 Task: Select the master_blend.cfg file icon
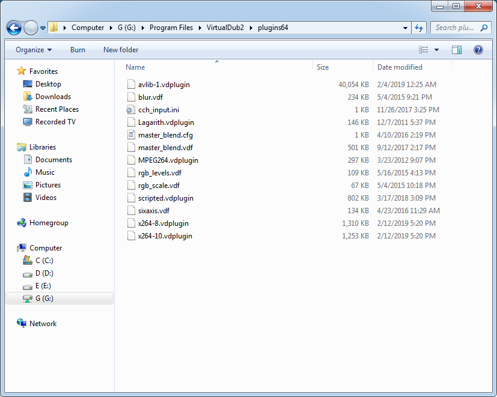pos(131,135)
